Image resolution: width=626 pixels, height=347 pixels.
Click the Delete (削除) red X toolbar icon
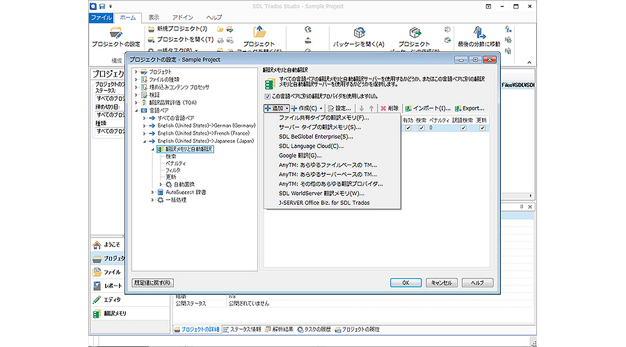pos(383,108)
